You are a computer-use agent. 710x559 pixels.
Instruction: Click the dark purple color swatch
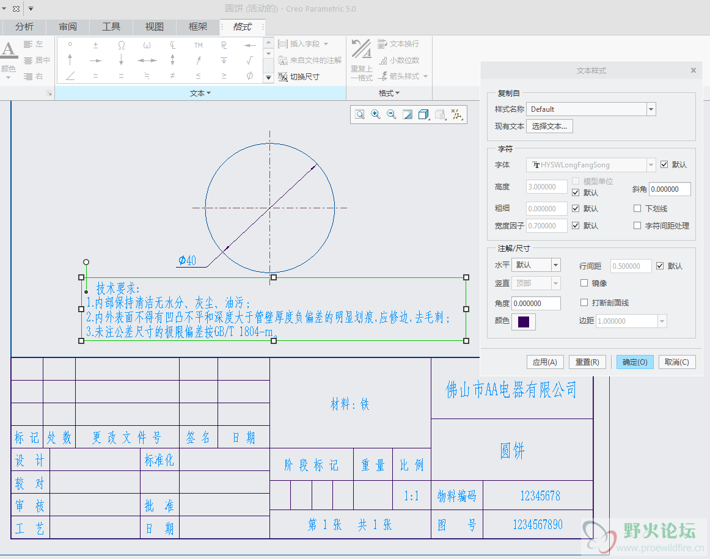point(524,321)
